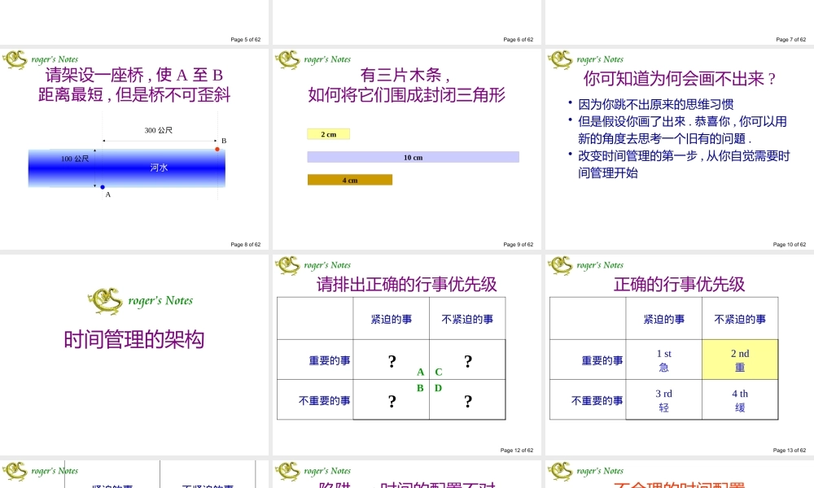The height and width of the screenshot is (488, 814).
Task: Click the dragon logo on the '请排出正确的行事优先级' slide
Action: (x=287, y=265)
